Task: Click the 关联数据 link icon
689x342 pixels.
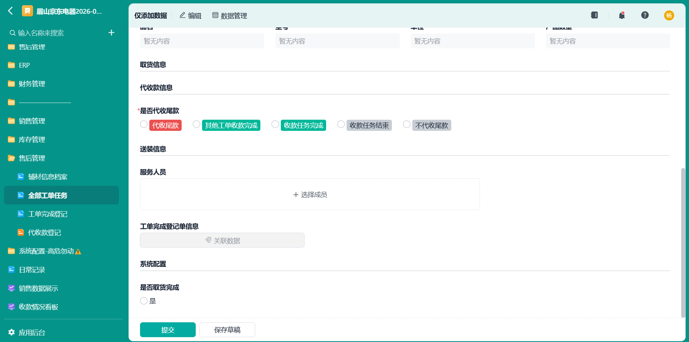Action: tap(208, 241)
